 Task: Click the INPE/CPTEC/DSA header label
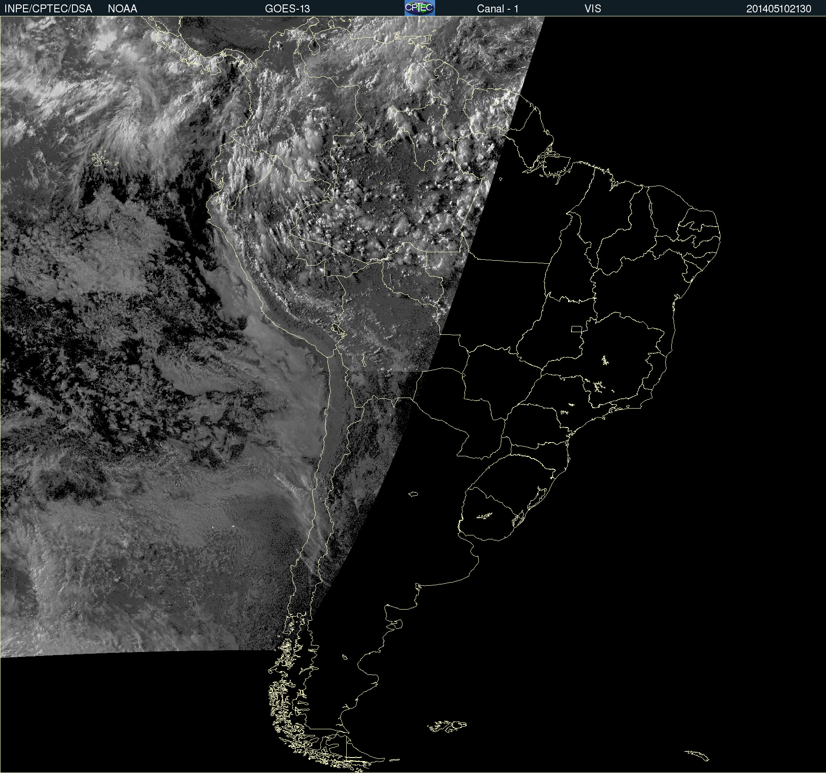pos(48,9)
